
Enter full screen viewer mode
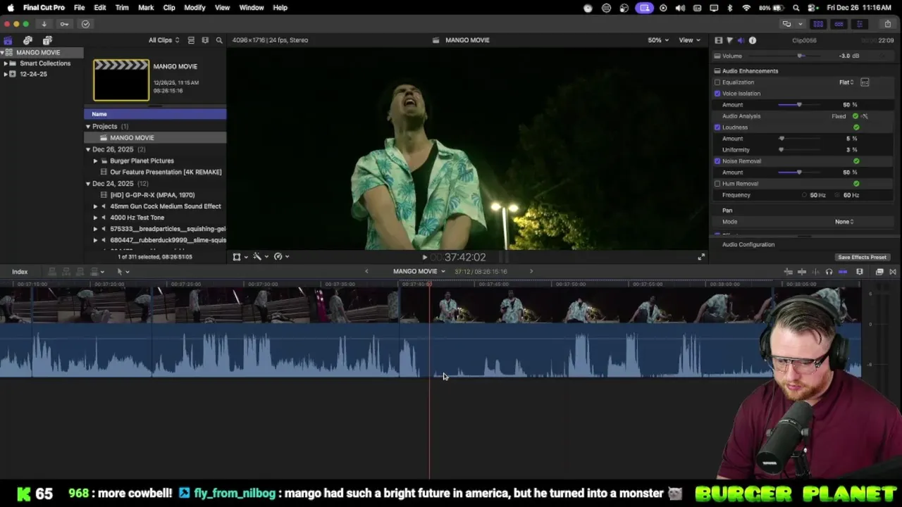700,257
